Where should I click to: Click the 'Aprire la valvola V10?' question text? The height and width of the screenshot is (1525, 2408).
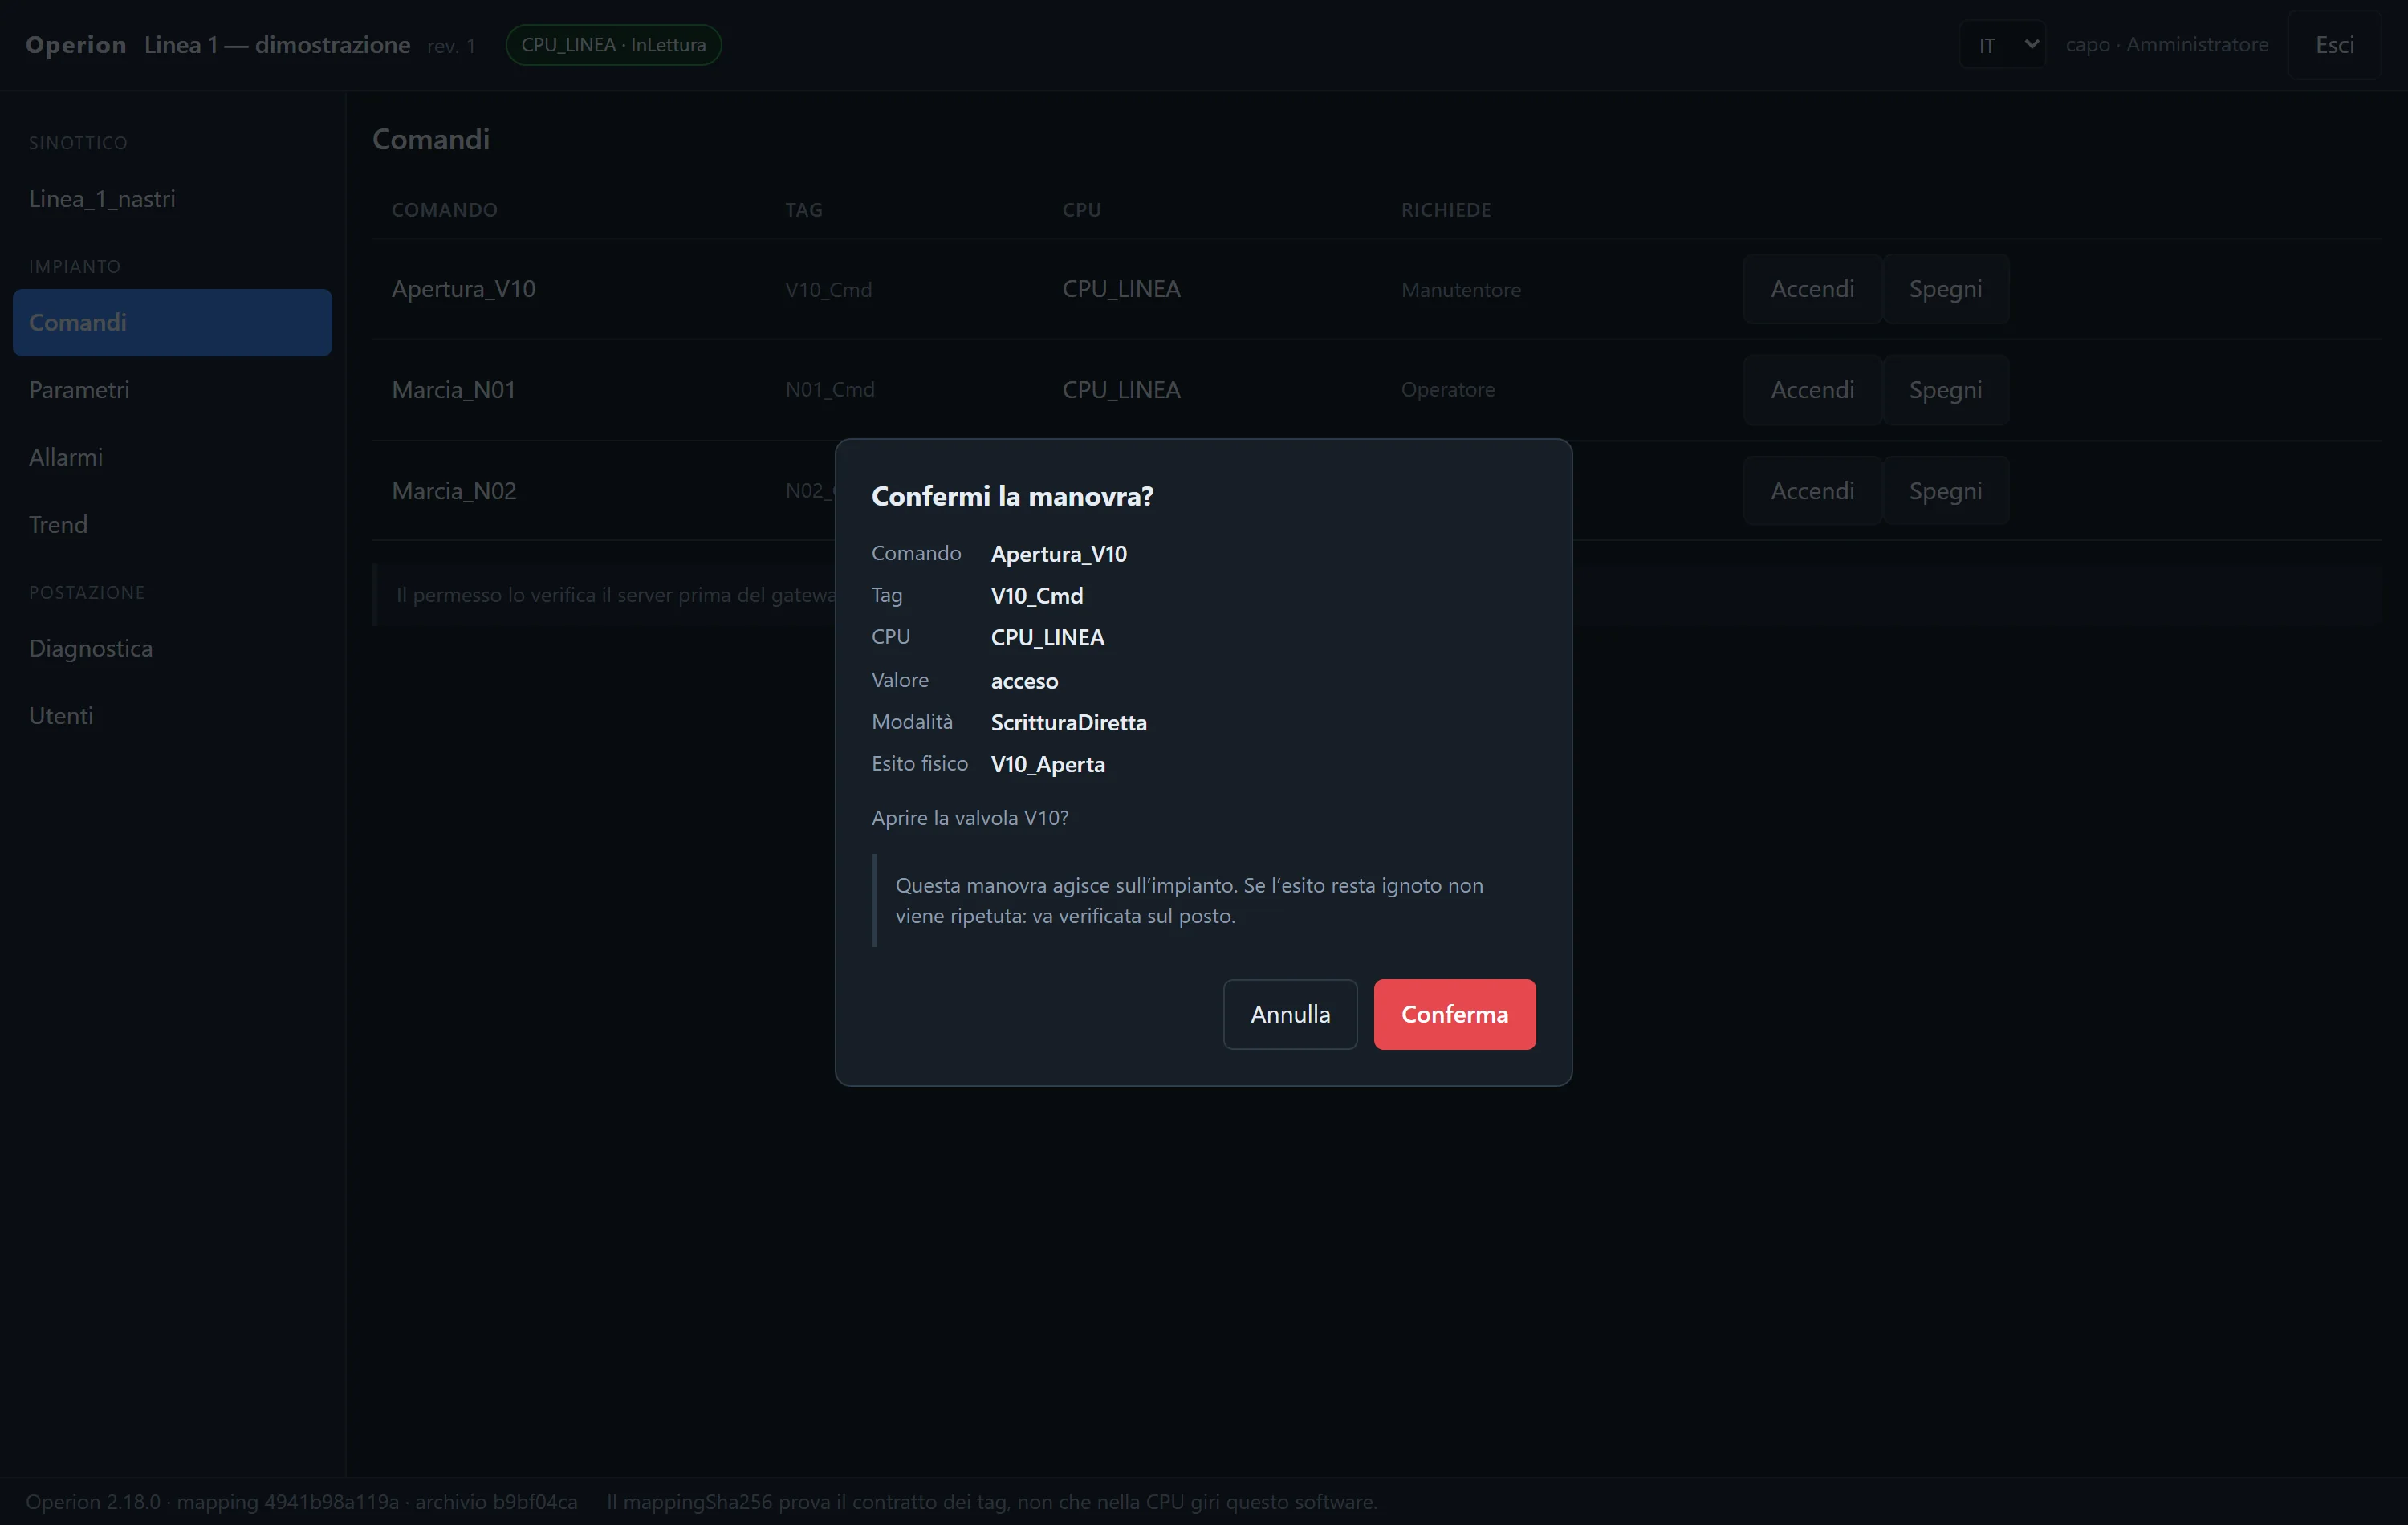[x=970, y=818]
